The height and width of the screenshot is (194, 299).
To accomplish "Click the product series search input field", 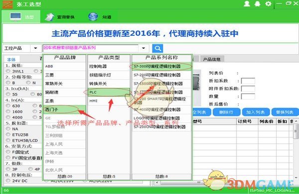I will [91, 48].
